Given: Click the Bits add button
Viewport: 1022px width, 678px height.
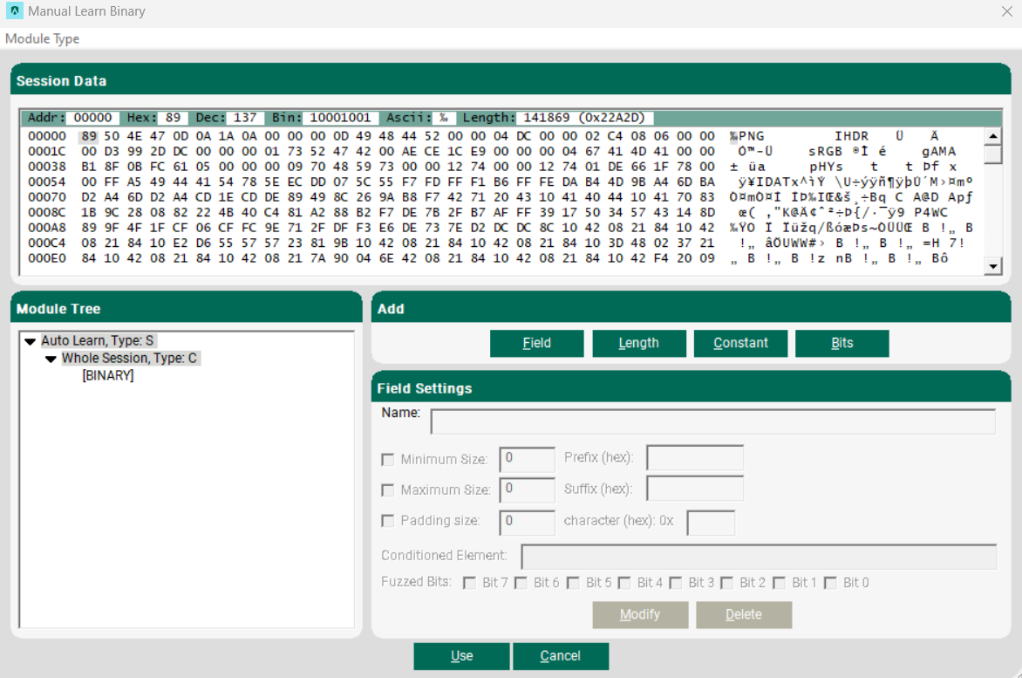Looking at the screenshot, I should 842,343.
